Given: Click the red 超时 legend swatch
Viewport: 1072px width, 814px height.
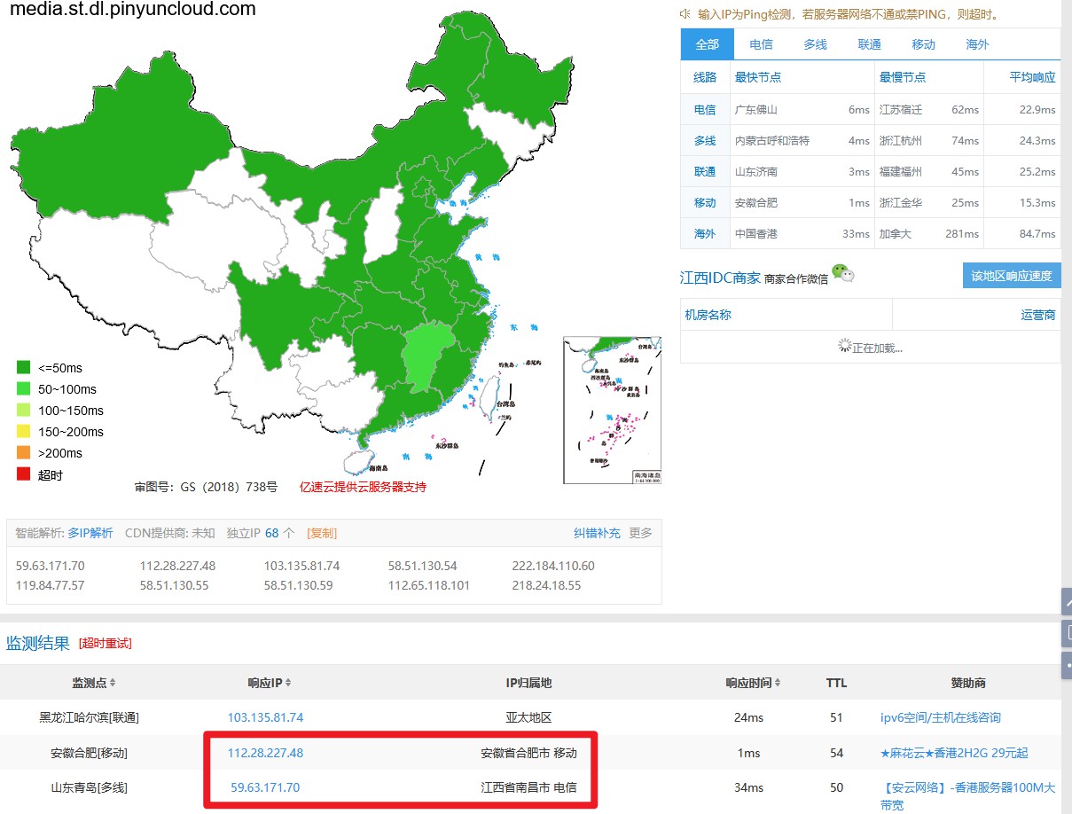Looking at the screenshot, I should tap(24, 474).
